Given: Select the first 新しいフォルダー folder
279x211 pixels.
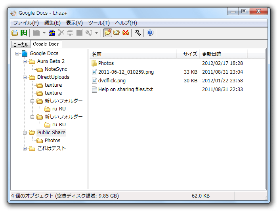Looking at the screenshot, I should 63,101.
